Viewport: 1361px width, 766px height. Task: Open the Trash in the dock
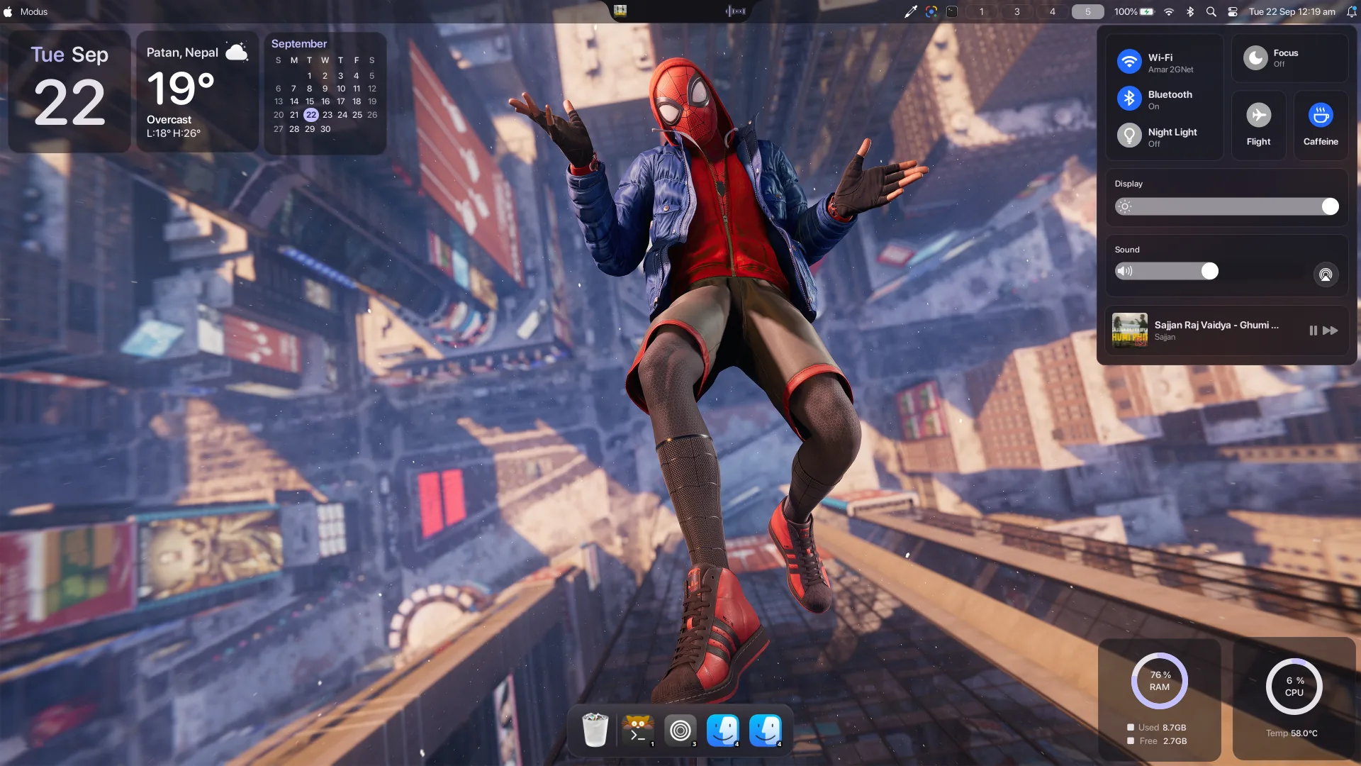coord(595,730)
